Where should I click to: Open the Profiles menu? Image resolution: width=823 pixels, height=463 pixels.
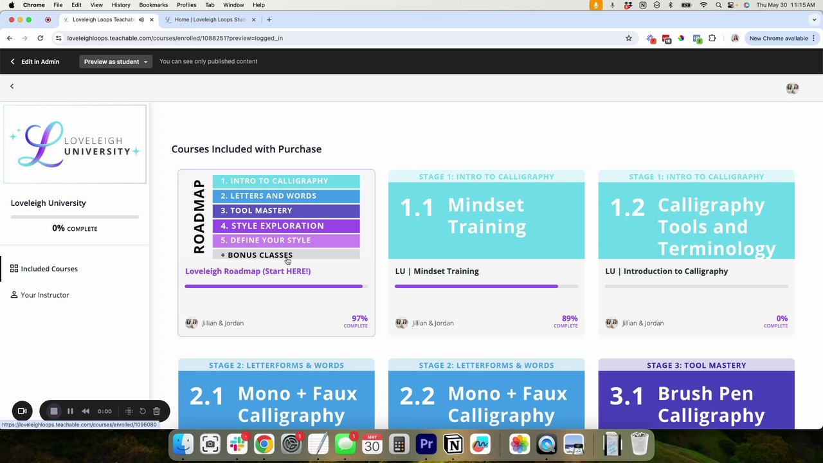click(x=186, y=5)
